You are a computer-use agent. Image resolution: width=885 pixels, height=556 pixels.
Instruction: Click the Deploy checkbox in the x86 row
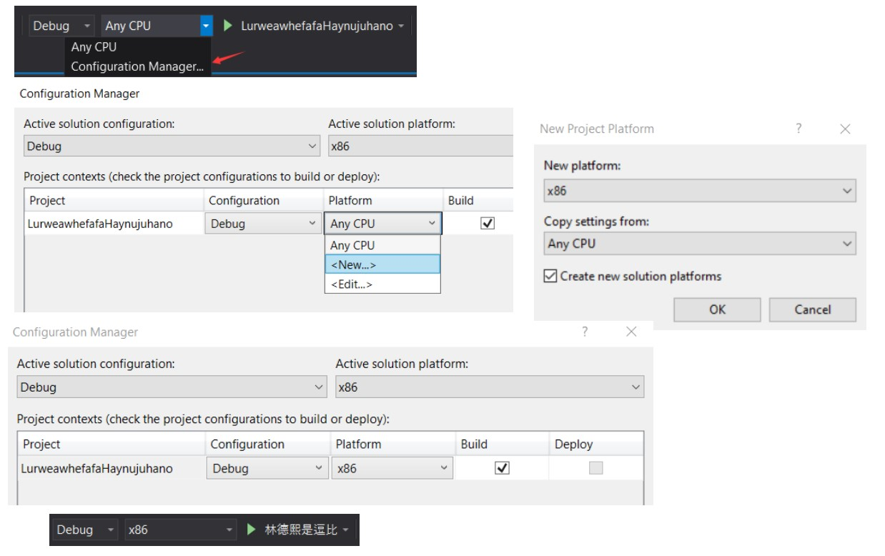pos(595,468)
